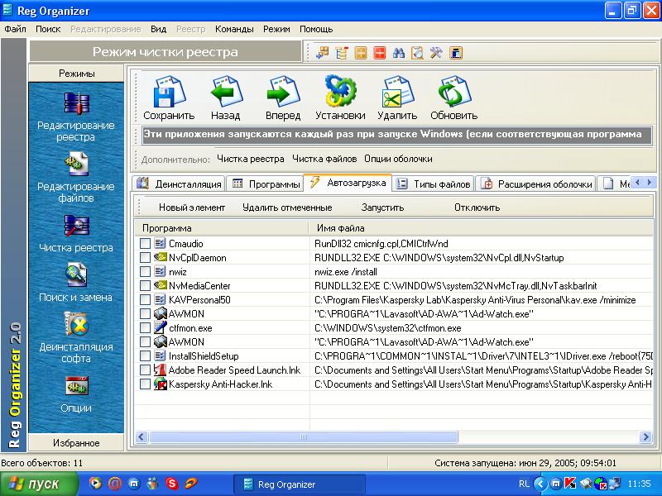The height and width of the screenshot is (496, 662).
Task: Switch to the Расширения оболочки tab
Action: (535, 184)
